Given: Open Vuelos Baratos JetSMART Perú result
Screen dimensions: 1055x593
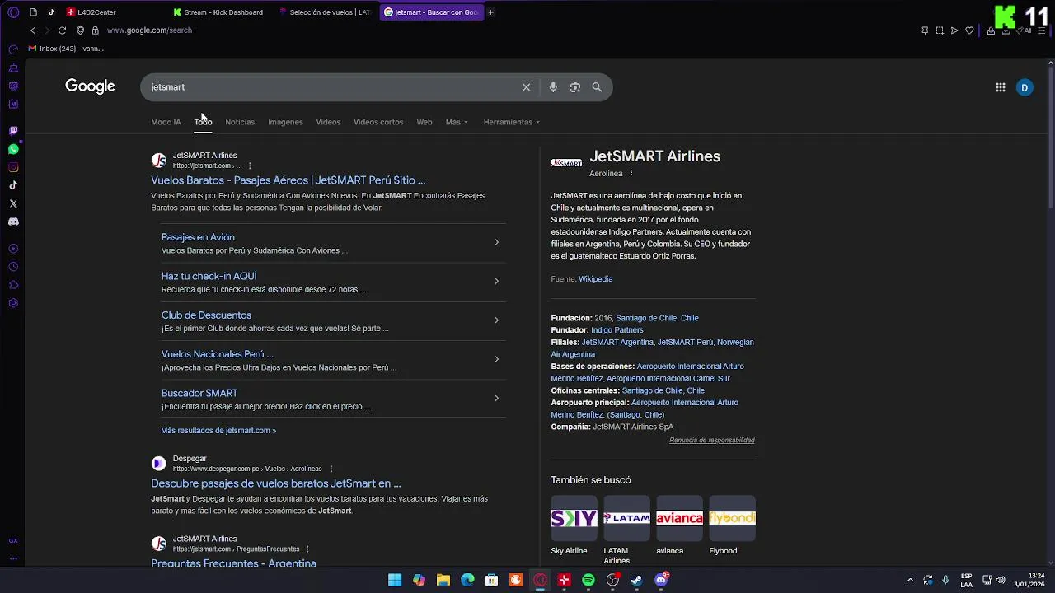Looking at the screenshot, I should [x=288, y=180].
